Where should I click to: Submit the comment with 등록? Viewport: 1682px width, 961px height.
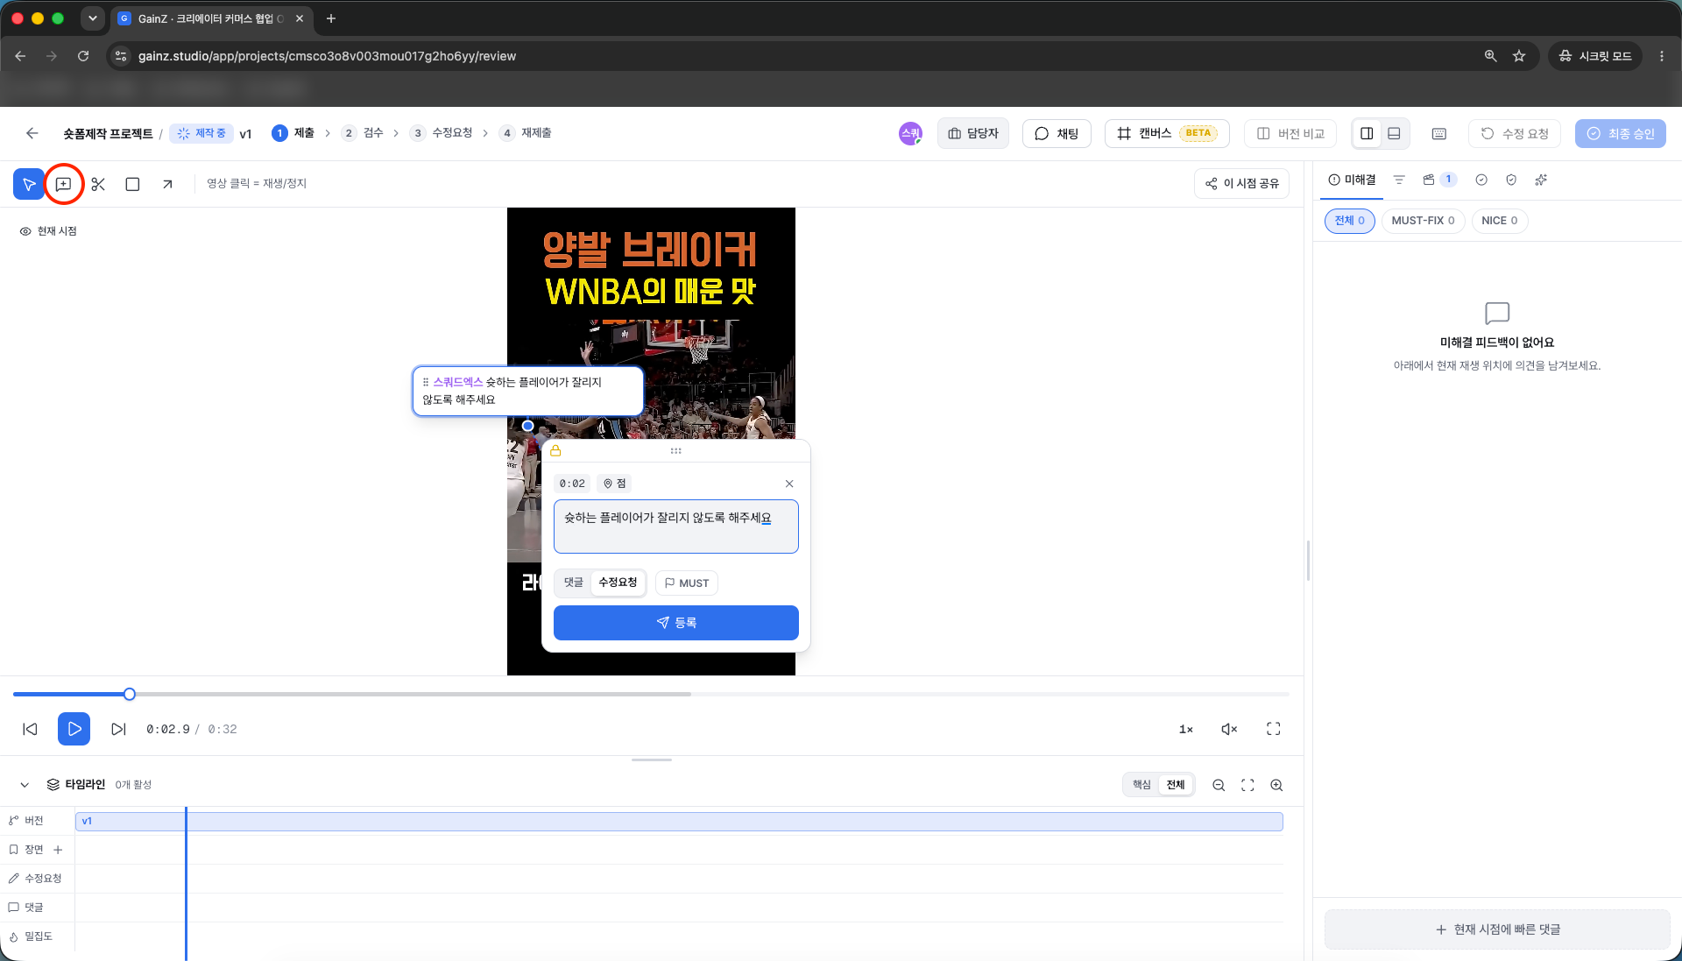click(676, 623)
